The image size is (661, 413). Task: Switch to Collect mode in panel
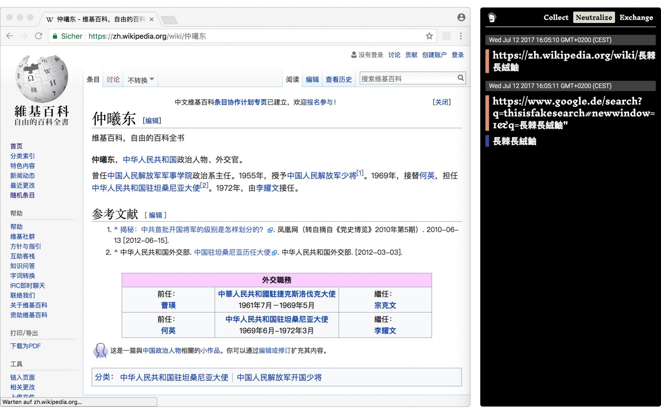(556, 18)
